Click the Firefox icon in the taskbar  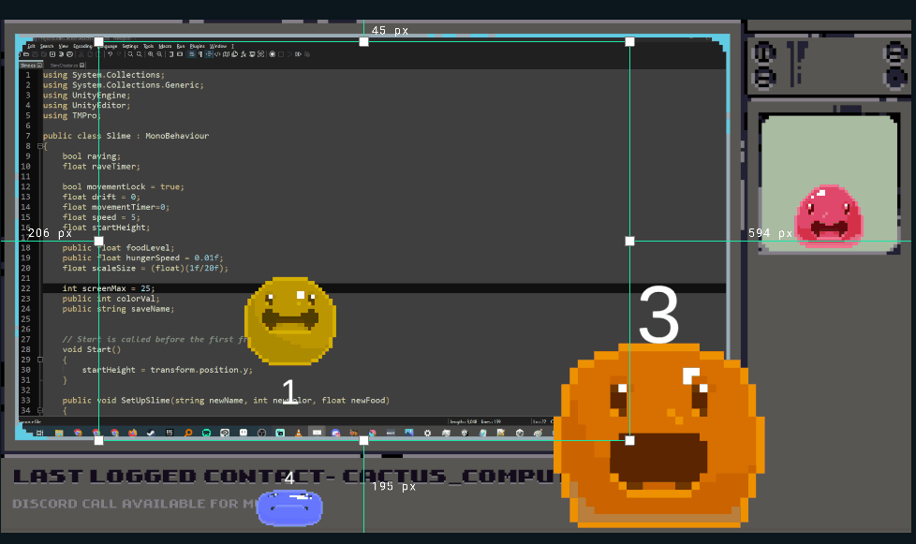click(x=132, y=433)
